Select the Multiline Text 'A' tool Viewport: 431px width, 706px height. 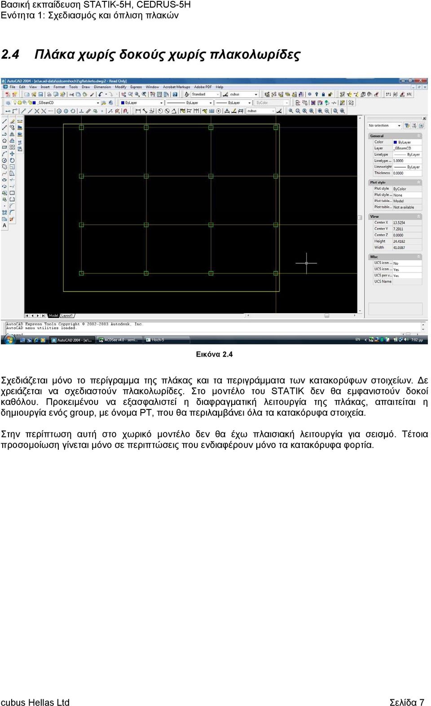coord(4,226)
